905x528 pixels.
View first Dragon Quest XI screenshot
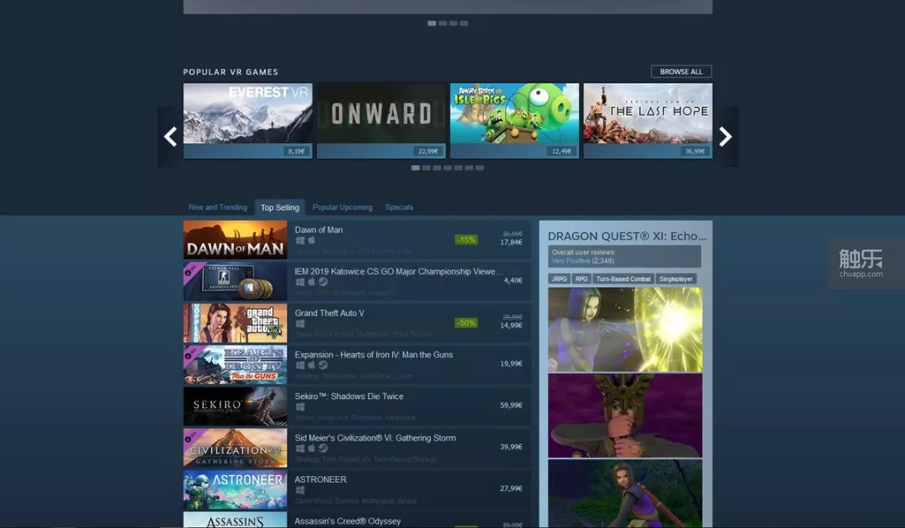tap(625, 330)
